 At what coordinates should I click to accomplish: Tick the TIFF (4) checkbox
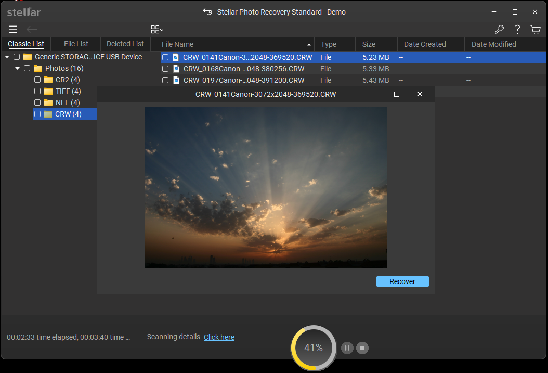[x=37, y=91]
